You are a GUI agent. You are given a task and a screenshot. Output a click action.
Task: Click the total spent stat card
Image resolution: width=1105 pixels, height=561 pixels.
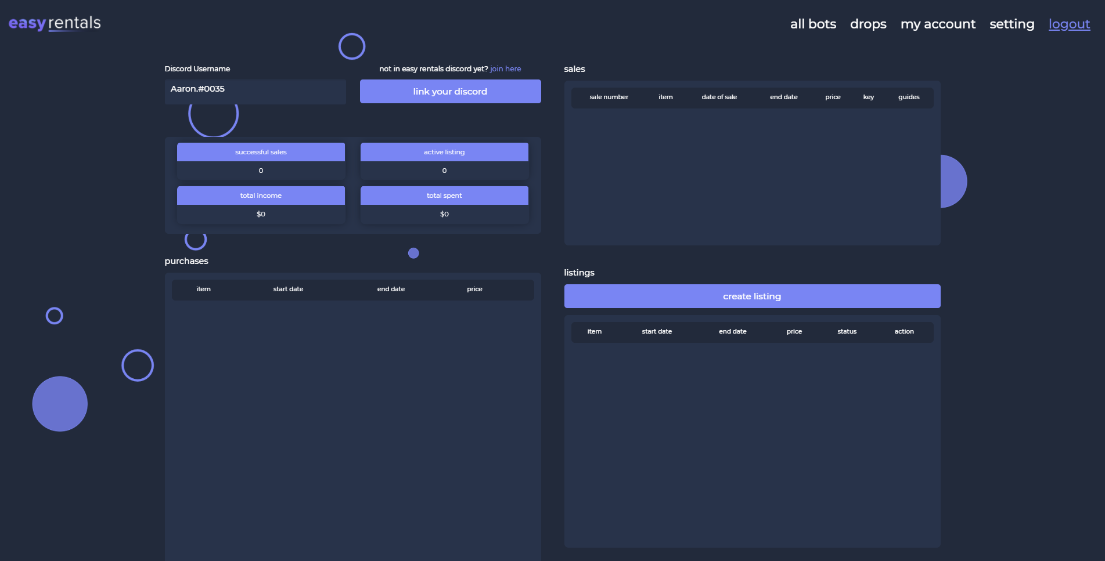(444, 204)
